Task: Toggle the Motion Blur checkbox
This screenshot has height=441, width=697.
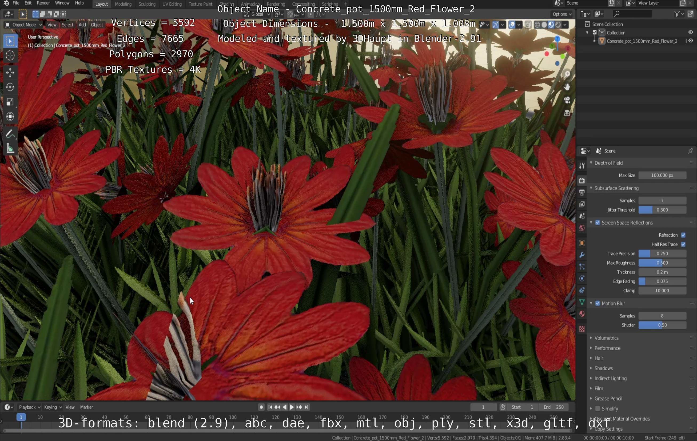Action: [598, 303]
